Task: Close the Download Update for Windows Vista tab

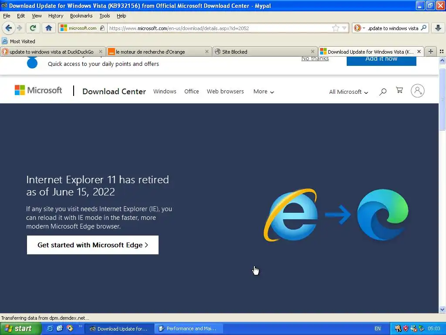Action: 419,51
